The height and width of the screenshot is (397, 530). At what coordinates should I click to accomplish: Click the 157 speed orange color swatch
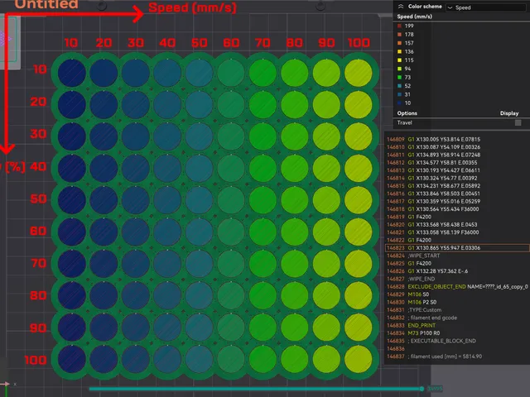click(399, 43)
